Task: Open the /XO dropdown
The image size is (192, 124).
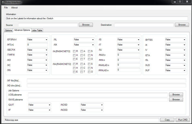Action: [37, 60]
